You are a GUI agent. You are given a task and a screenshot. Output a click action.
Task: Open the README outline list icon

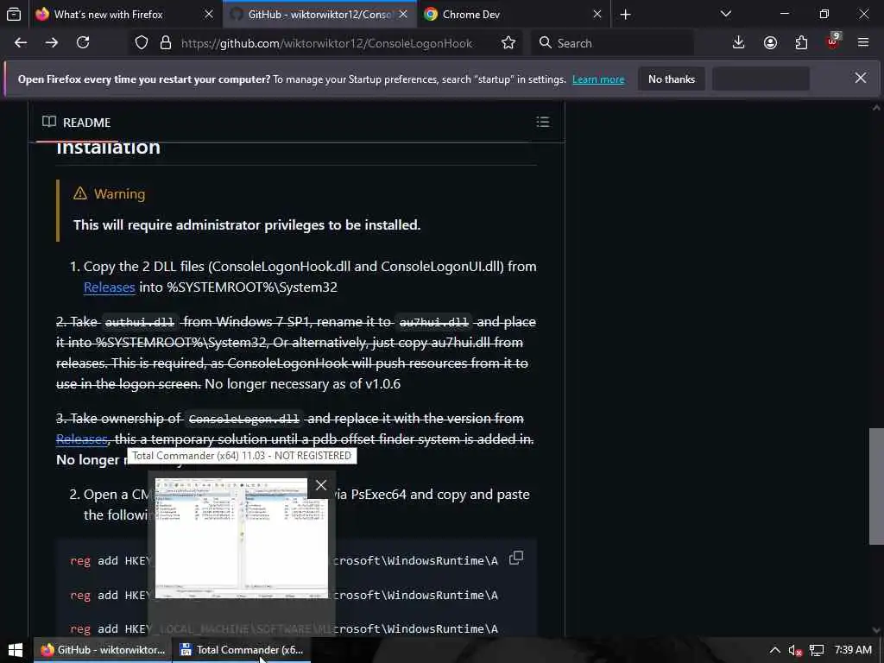coord(543,122)
